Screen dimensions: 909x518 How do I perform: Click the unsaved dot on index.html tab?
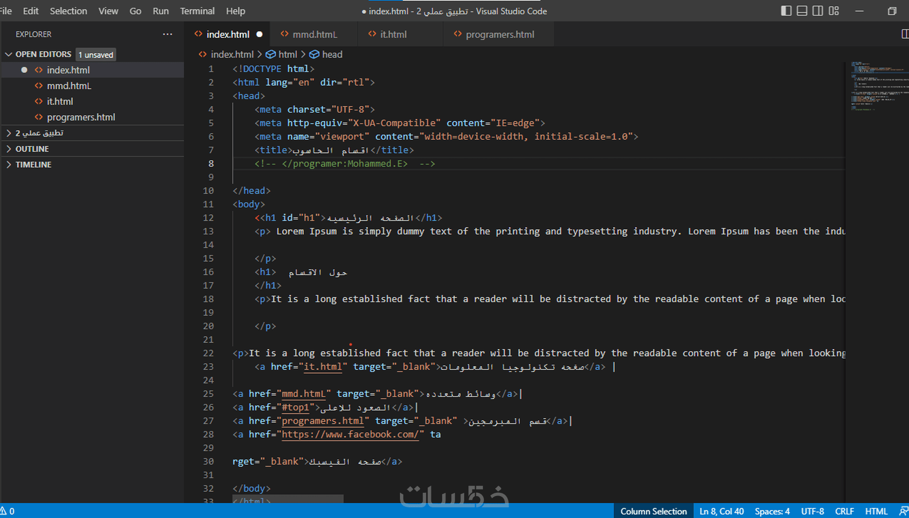259,34
